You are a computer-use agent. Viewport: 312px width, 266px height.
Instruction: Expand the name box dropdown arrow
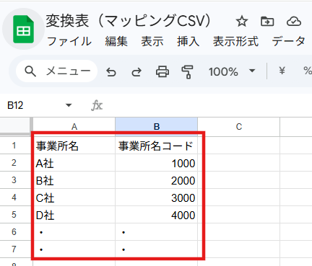(69, 105)
